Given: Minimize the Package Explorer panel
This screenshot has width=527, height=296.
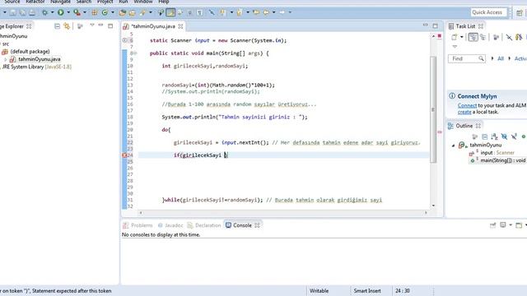Looking at the screenshot, I should point(100,25).
